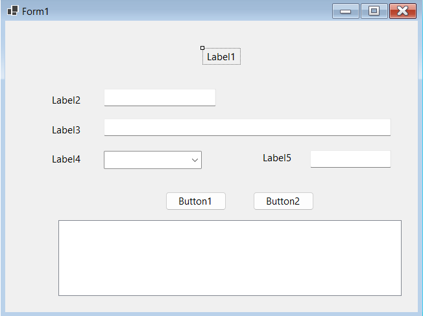Close the Form1 window

click(x=403, y=11)
